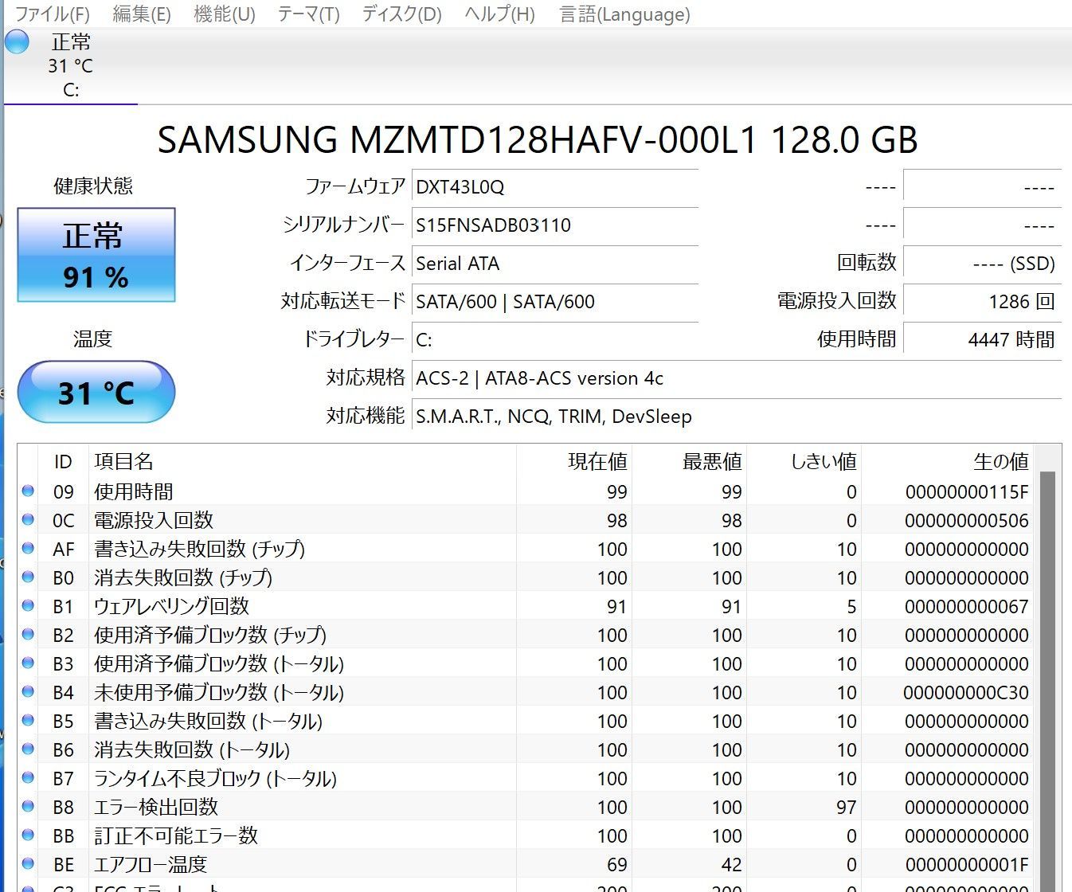The height and width of the screenshot is (892, 1072).
Task: Open the ファイル(F) menu
Action: 52,14
